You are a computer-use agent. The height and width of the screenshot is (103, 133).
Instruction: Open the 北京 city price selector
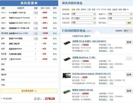tap(87, 36)
